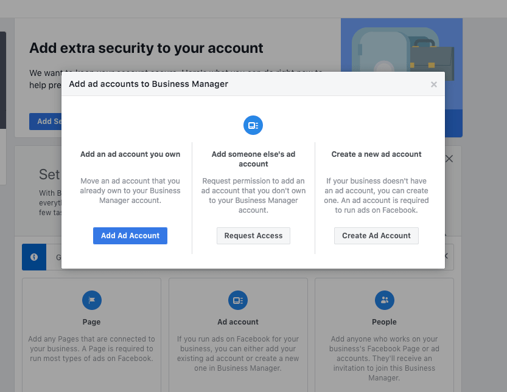This screenshot has height=392, width=507.
Task: Click the 'Create a new ad account' heading
Action: pyautogui.click(x=376, y=154)
